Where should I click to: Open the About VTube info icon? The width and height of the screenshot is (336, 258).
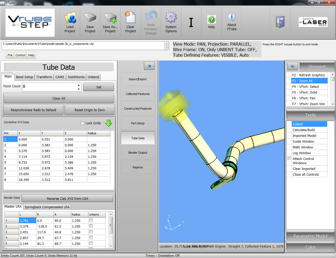[232, 22]
